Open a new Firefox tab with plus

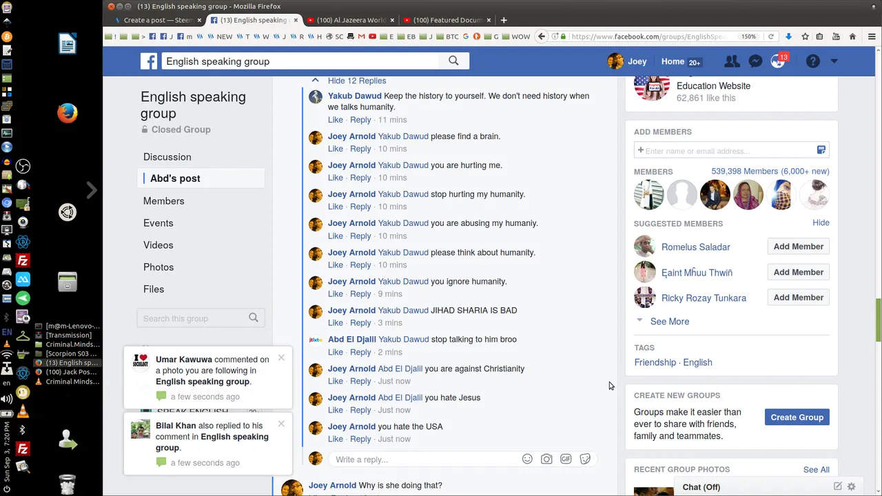point(504,20)
